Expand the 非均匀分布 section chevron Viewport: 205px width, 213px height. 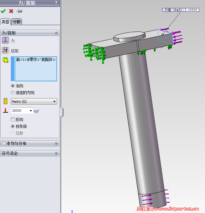56,143
